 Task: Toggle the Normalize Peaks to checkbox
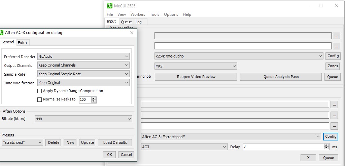click(40, 99)
